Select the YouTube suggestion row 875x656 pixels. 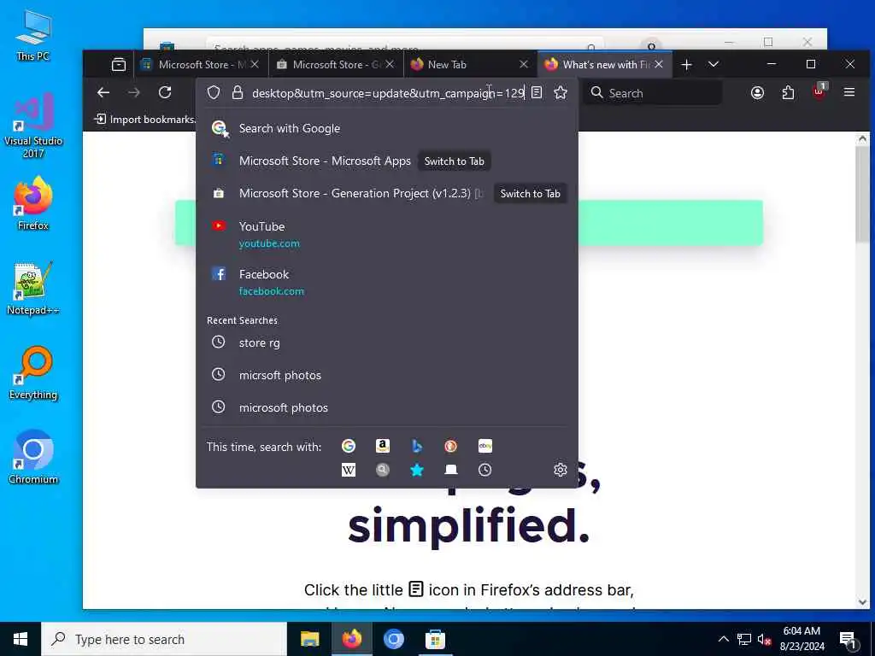pos(387,234)
